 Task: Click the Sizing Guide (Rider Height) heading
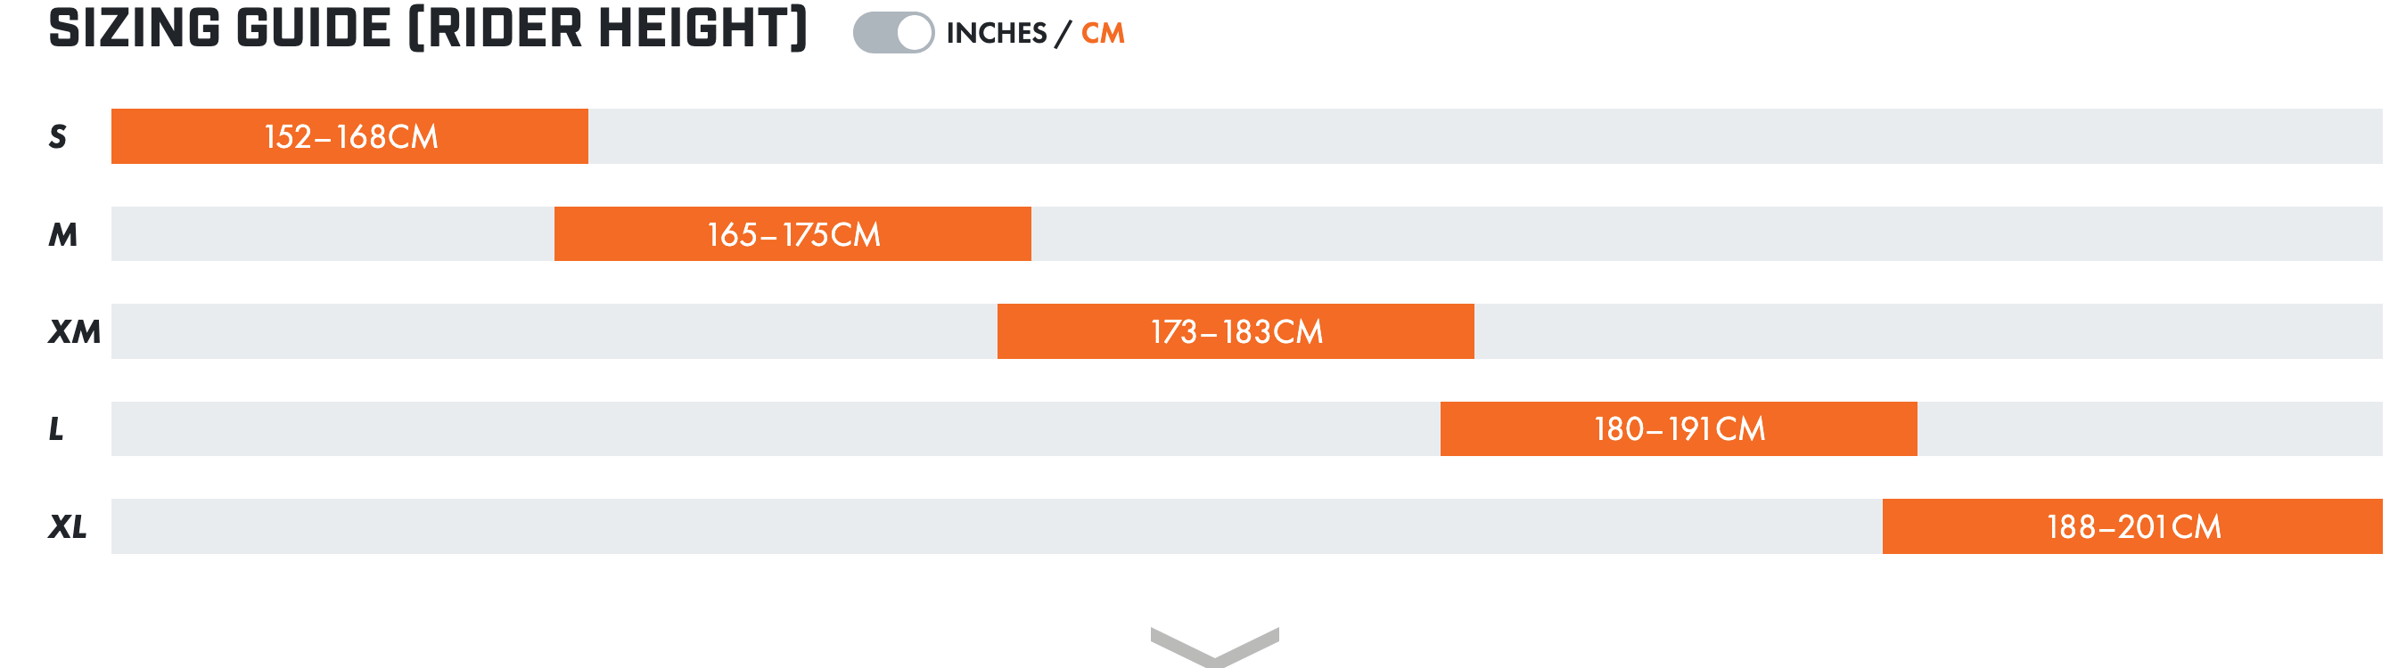[x=428, y=29]
